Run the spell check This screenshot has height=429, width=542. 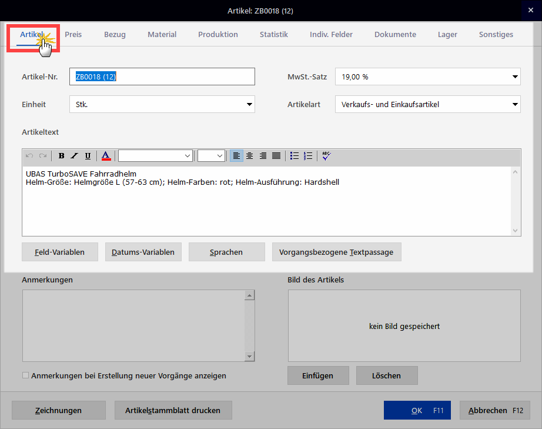point(326,156)
